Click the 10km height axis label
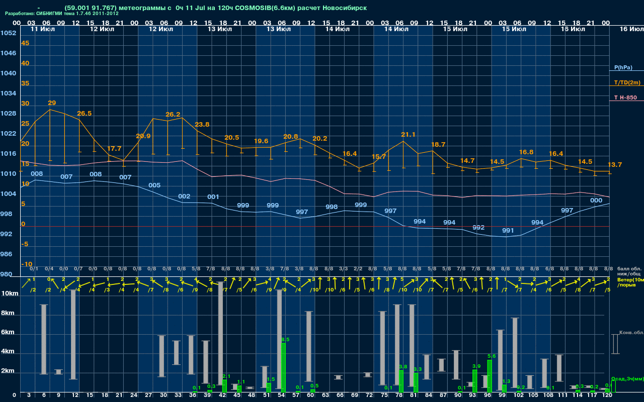This screenshot has width=644, height=402. click(11, 293)
